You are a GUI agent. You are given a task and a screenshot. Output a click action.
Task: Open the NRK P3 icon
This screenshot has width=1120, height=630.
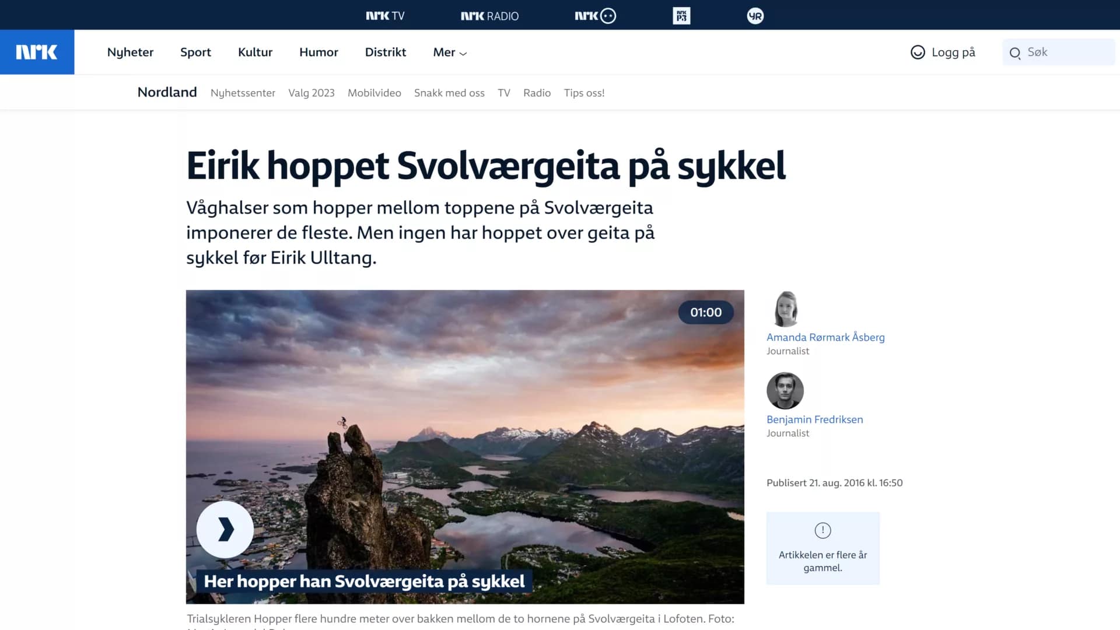(x=681, y=16)
